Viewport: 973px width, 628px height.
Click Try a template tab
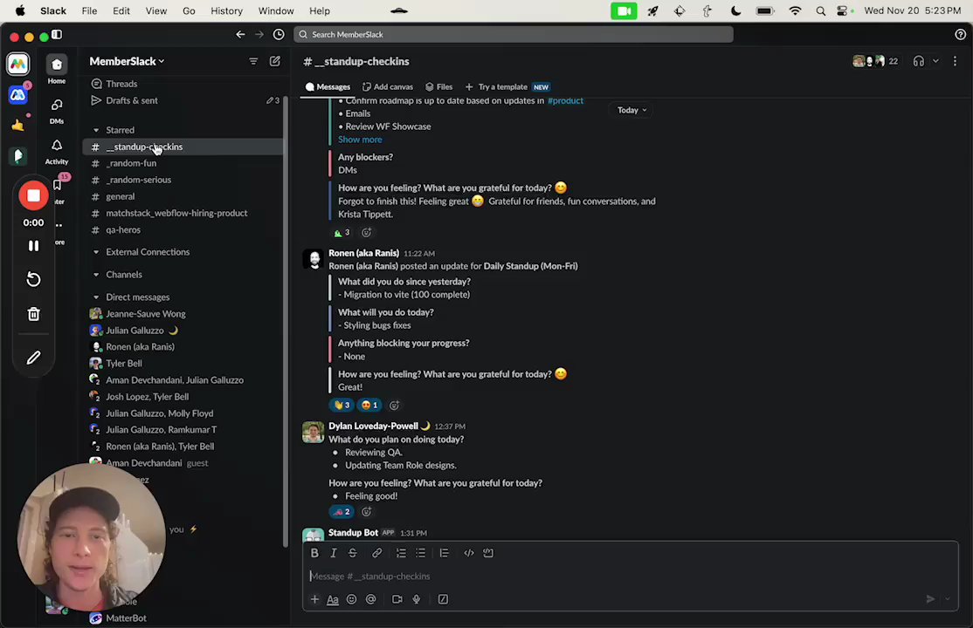(x=507, y=87)
